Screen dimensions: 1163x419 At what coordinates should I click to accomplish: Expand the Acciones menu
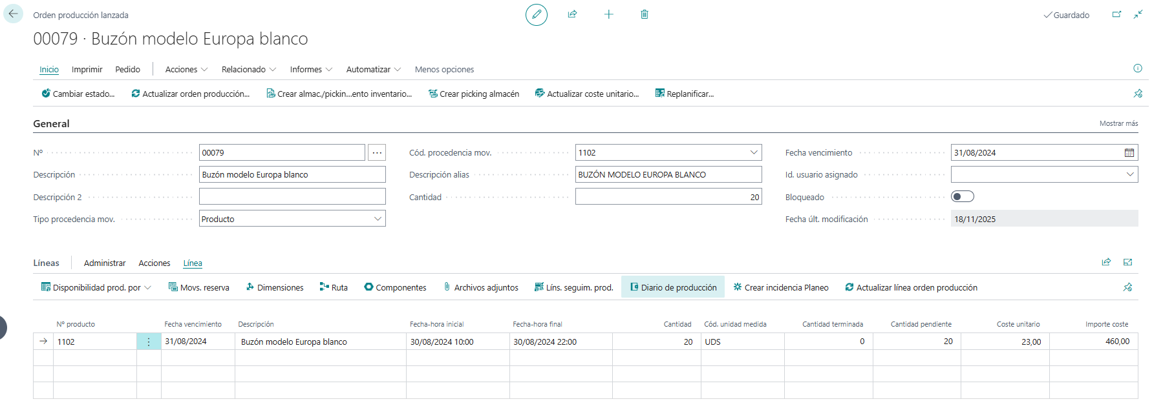pos(186,69)
